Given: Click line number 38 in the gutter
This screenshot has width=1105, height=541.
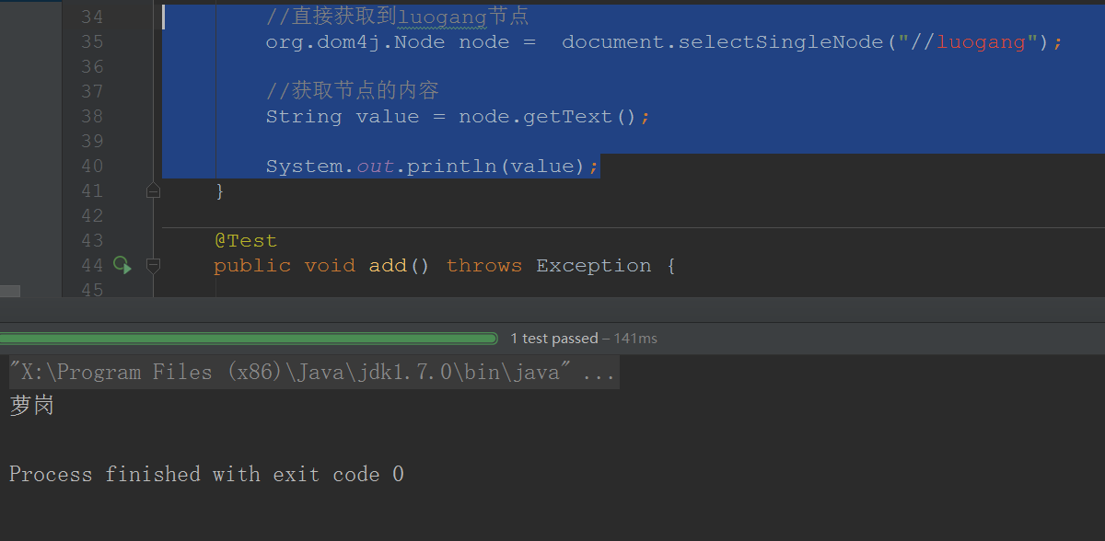Looking at the screenshot, I should pos(92,116).
